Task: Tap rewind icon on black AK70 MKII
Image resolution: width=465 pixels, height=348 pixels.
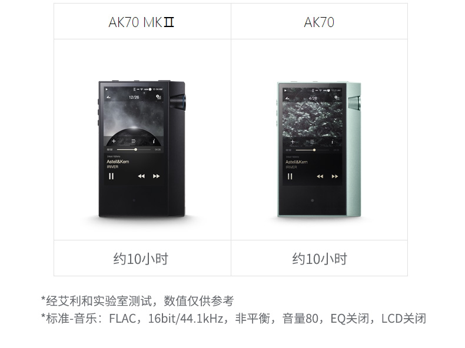Action: click(141, 176)
